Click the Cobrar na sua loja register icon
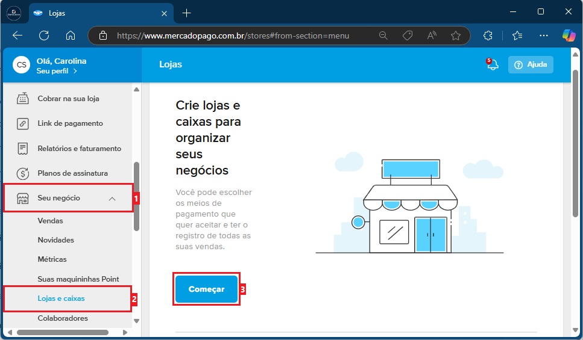 coord(23,98)
